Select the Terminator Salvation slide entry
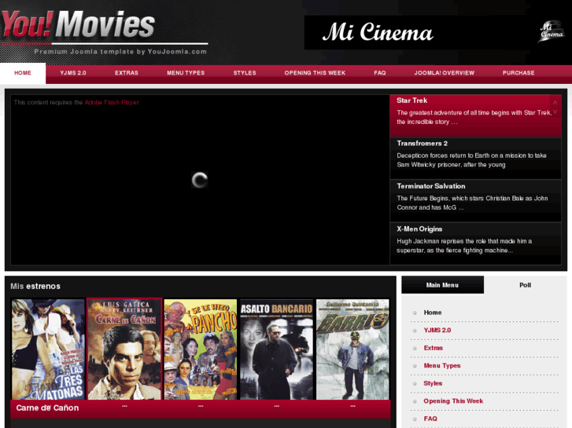 pyautogui.click(x=475, y=201)
